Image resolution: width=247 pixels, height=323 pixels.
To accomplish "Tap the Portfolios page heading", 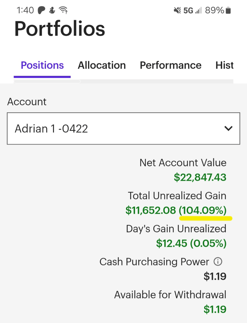I will (60, 29).
